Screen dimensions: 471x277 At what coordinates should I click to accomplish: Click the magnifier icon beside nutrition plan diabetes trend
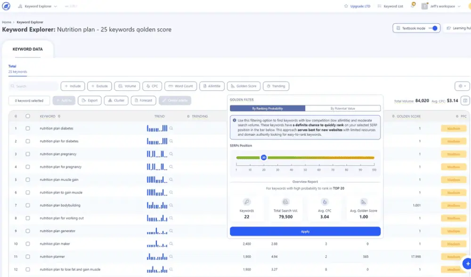pos(171,128)
